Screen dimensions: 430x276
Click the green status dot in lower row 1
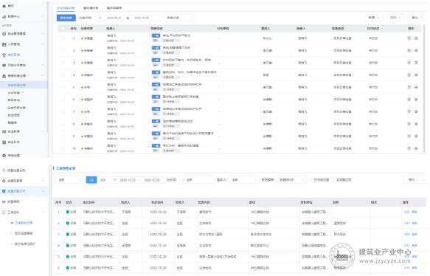[x=67, y=212]
